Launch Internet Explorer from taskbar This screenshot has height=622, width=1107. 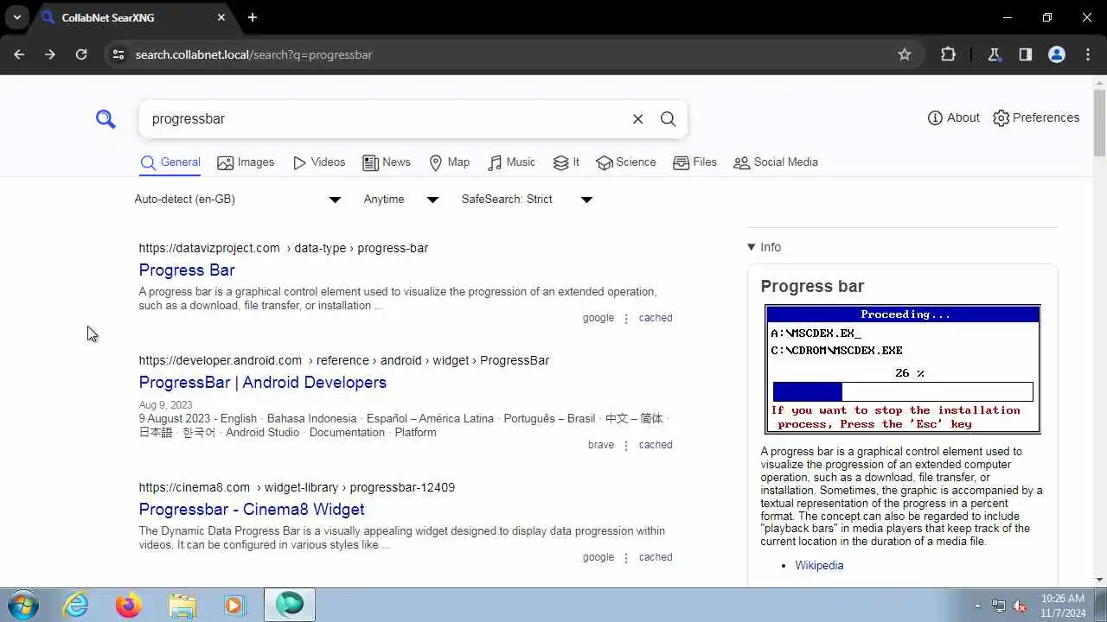(76, 605)
